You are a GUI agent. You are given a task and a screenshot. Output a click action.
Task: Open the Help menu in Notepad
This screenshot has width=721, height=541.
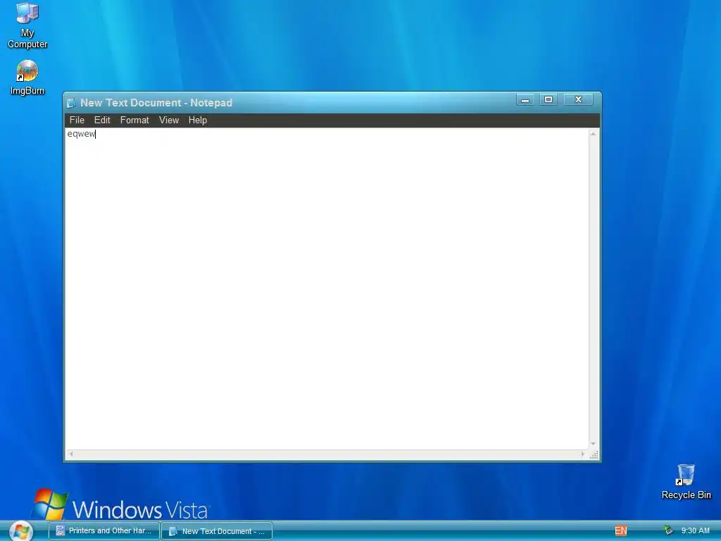point(198,120)
